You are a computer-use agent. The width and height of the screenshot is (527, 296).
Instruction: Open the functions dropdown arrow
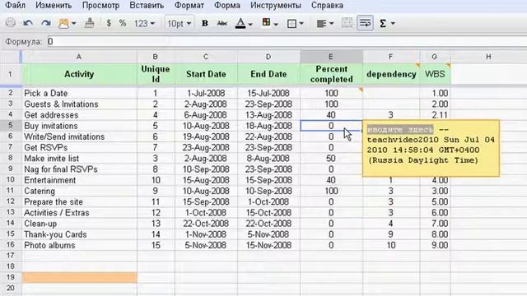click(393, 24)
